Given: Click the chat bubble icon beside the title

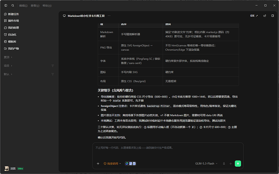Looking at the screenshot, I should pyautogui.click(x=64, y=16).
